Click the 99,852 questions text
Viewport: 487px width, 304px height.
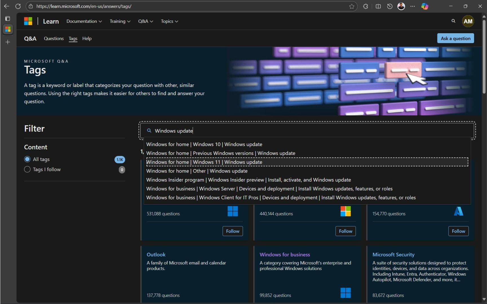click(275, 295)
